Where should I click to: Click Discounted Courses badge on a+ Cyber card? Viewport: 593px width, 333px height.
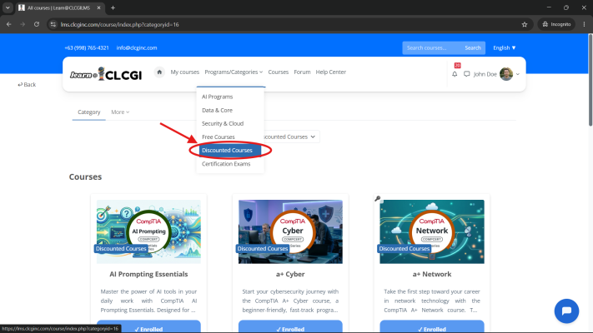tap(263, 249)
